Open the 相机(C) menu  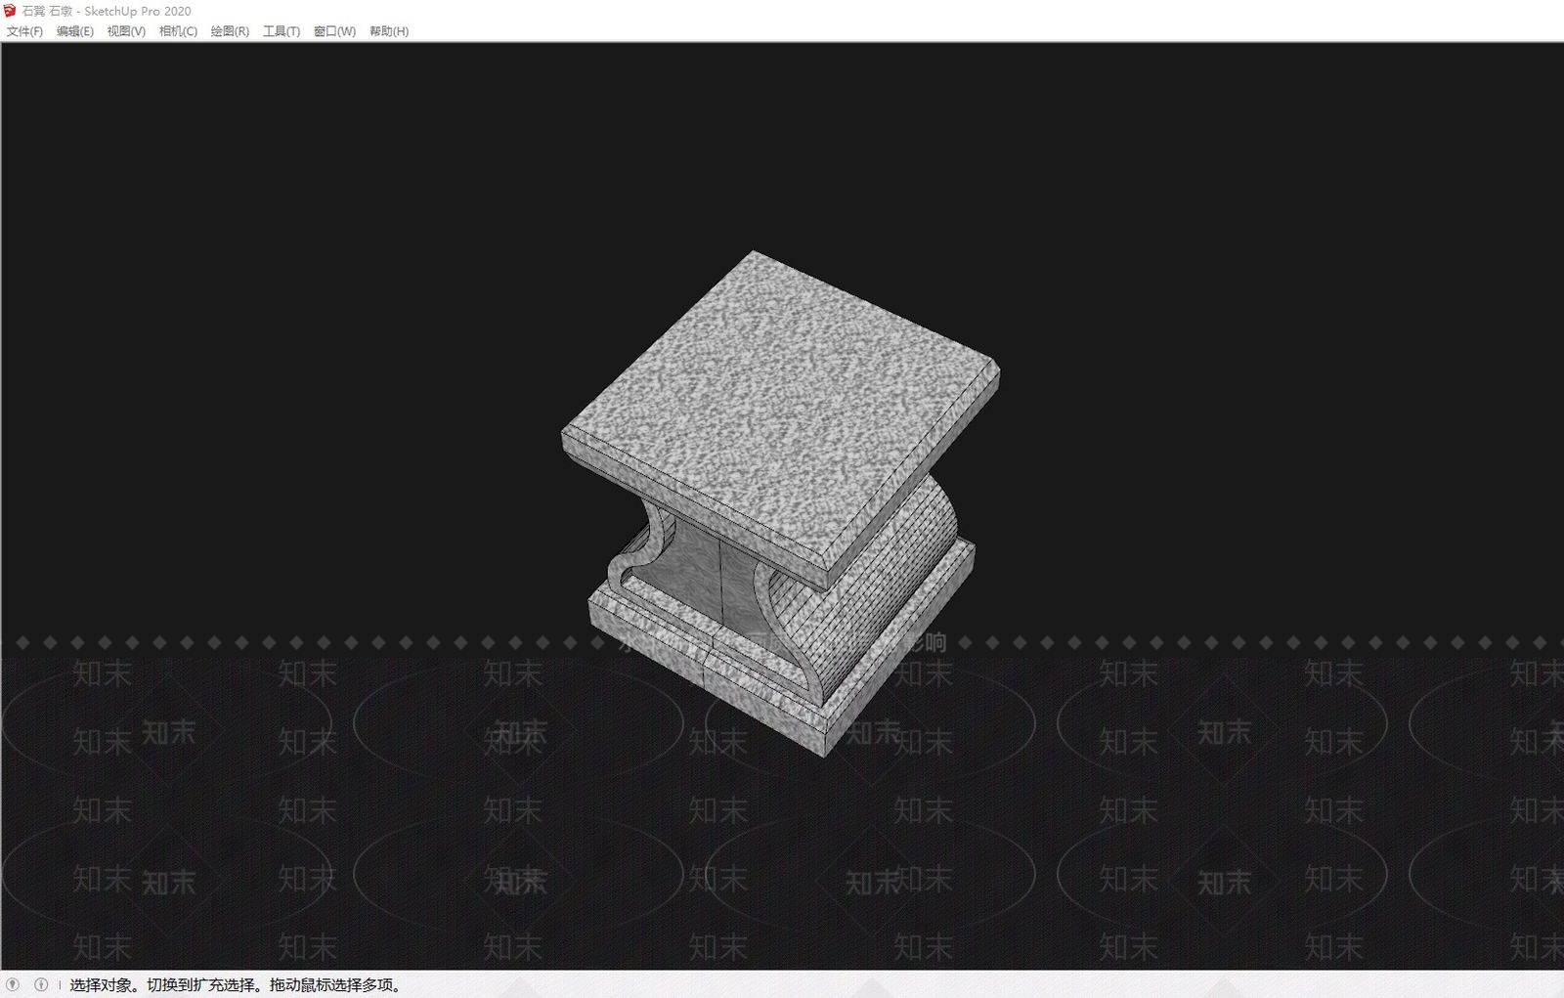(x=178, y=31)
